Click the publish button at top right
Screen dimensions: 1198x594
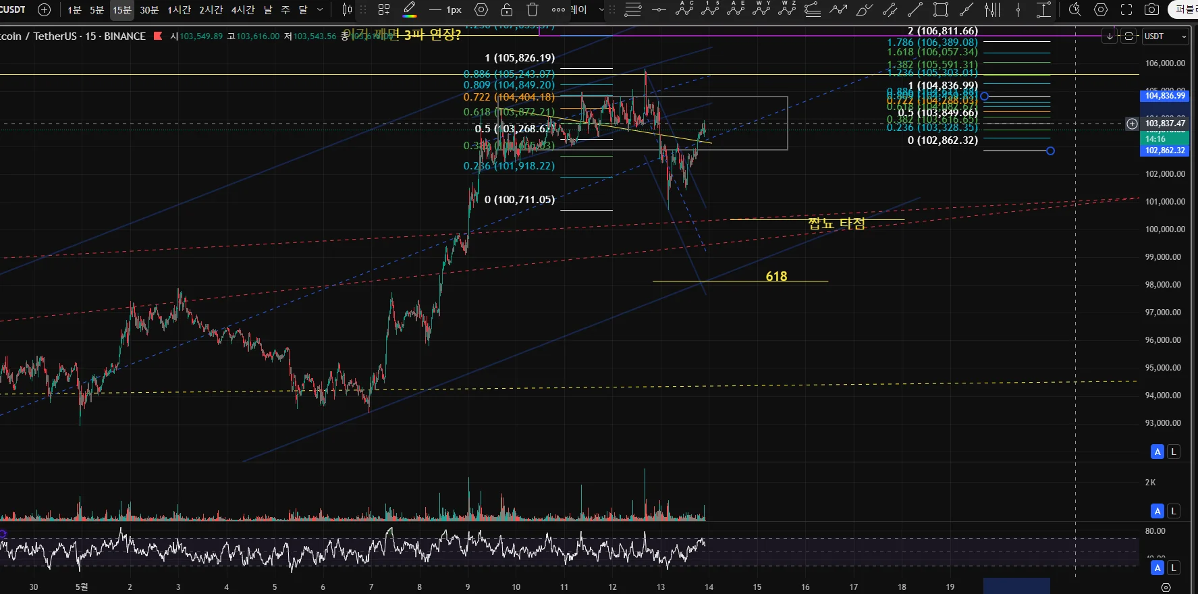[x=1184, y=9]
